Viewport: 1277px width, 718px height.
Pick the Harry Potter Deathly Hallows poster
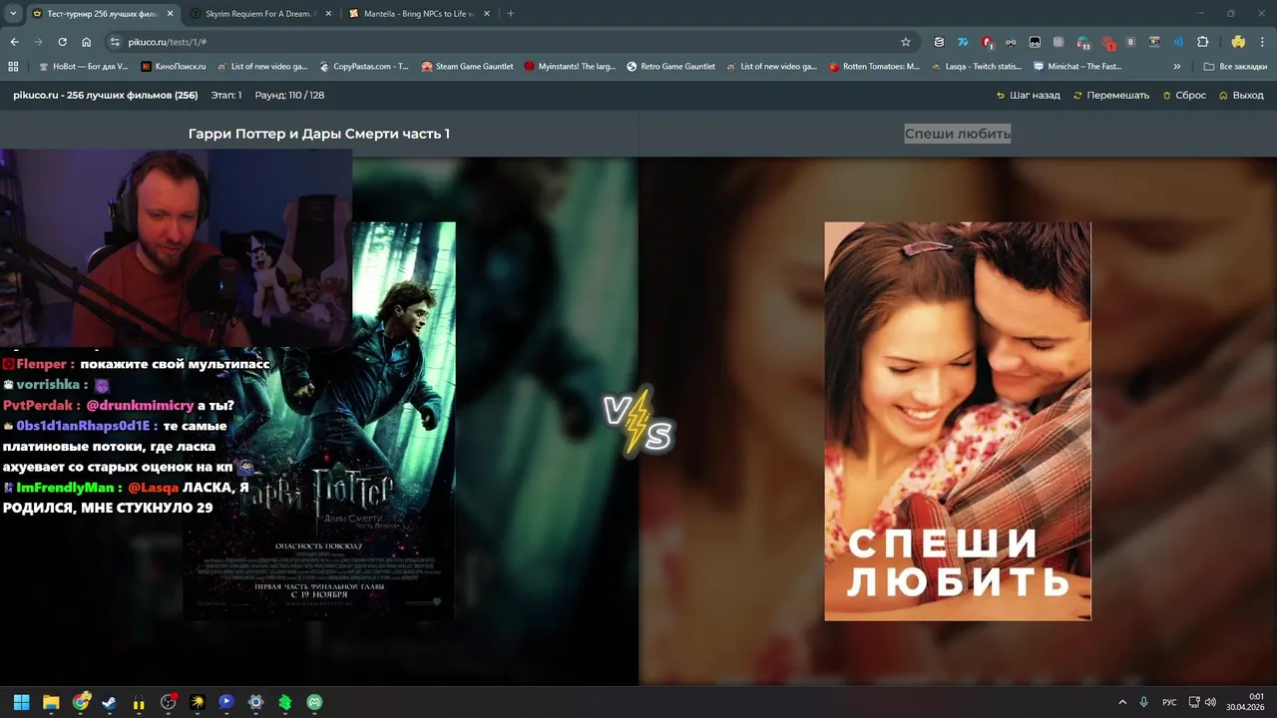click(x=319, y=421)
